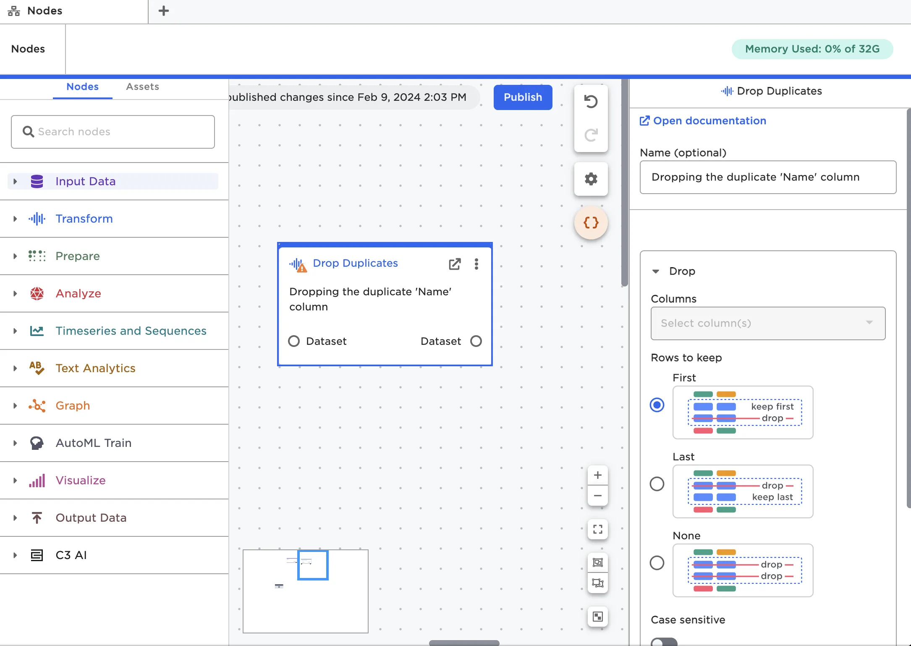
Task: Zoom in on the canvas
Action: point(597,475)
